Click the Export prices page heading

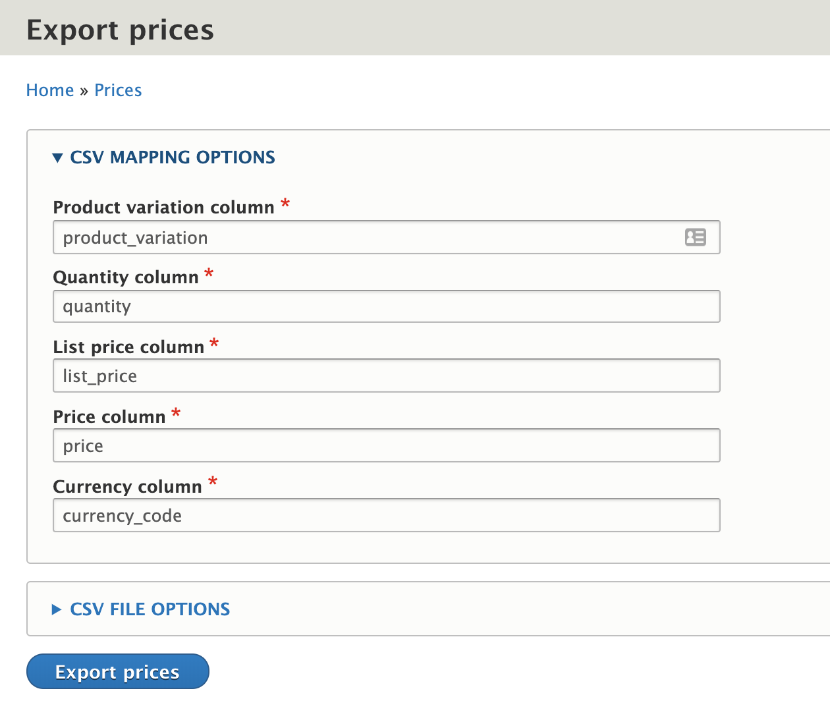pos(121,30)
